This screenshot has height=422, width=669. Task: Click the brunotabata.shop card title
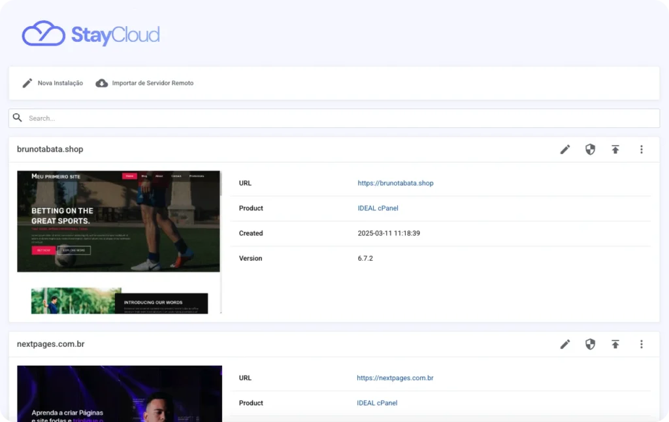[x=50, y=150]
